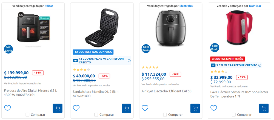
Task: Favorite the Sansei kettle heart icon
Action: point(214,108)
